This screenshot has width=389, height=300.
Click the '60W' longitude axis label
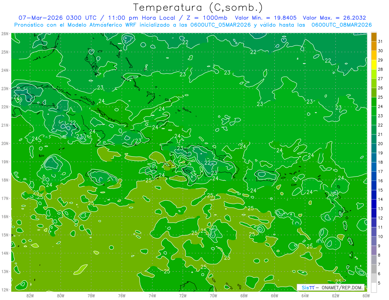click(366, 295)
